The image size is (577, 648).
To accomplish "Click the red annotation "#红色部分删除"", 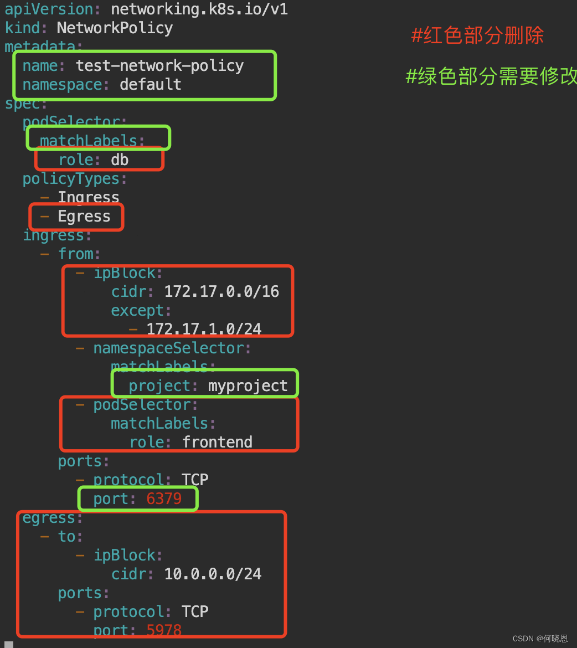I will point(477,35).
